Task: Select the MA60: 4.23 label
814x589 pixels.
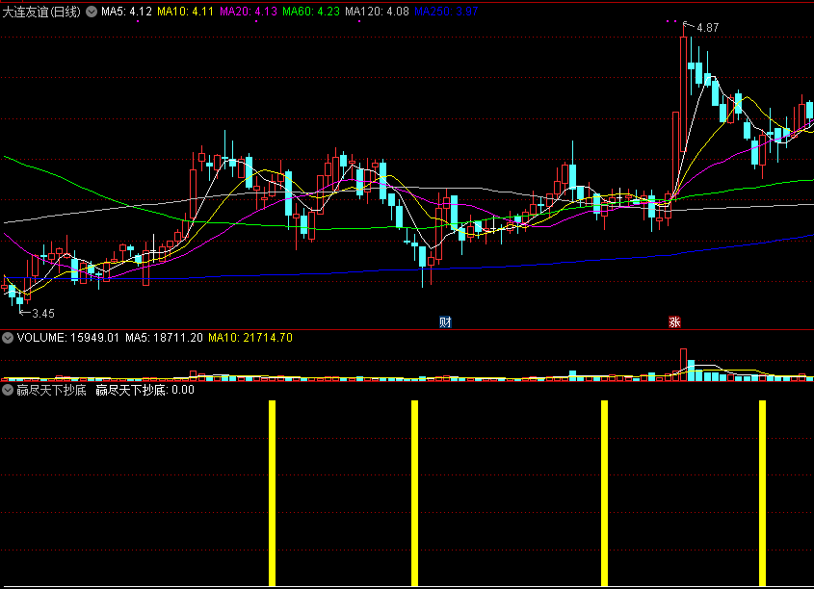Action: click(x=311, y=12)
